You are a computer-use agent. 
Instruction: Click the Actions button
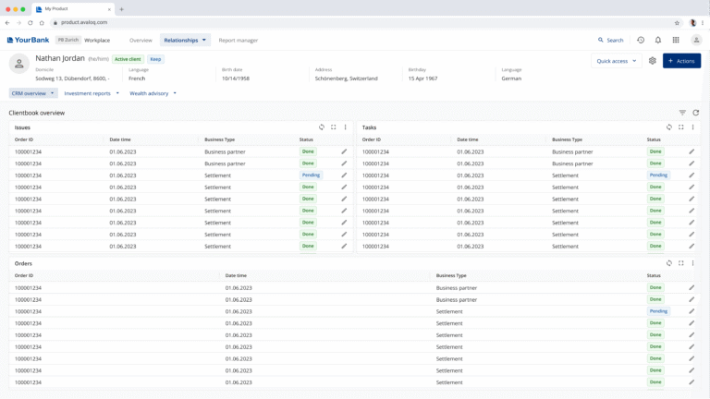(681, 61)
